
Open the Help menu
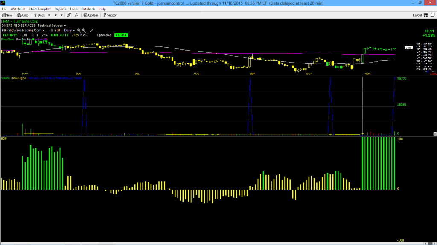(x=102, y=9)
